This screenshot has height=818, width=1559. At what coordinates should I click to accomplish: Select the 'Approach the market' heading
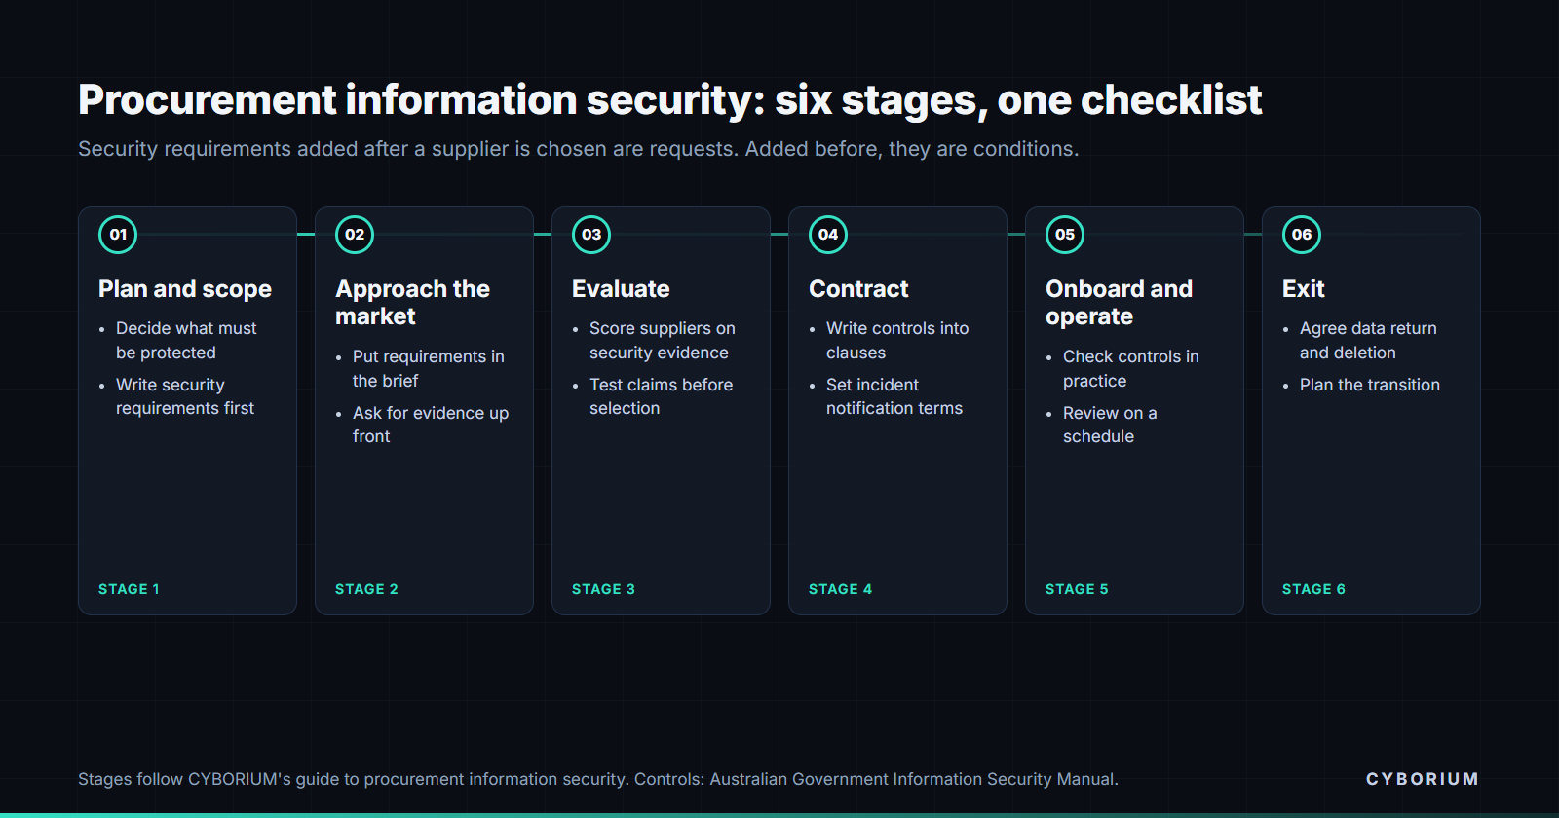[x=412, y=303]
